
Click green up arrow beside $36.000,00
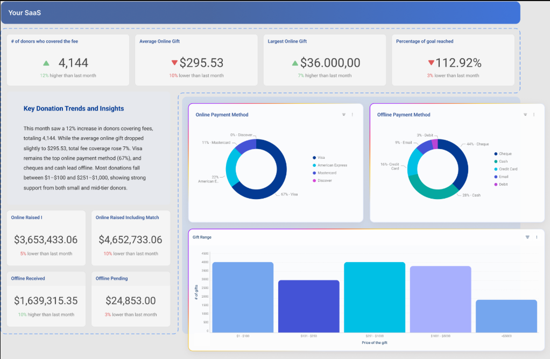[x=295, y=63]
